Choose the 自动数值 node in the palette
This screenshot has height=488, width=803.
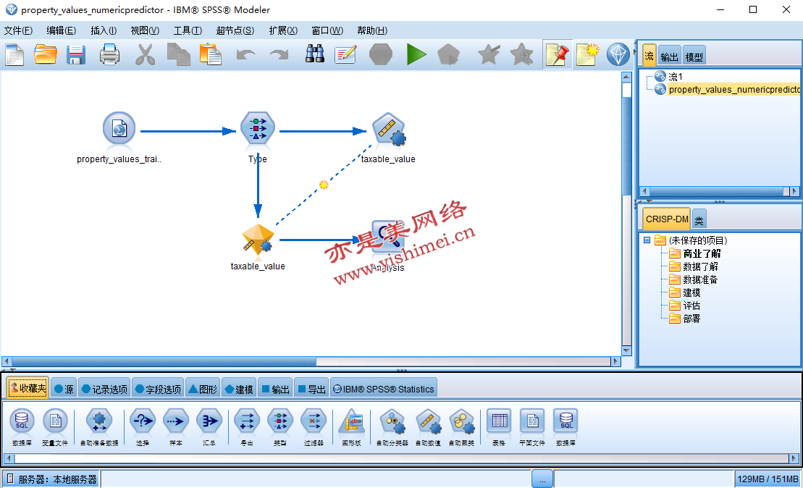pyautogui.click(x=428, y=426)
